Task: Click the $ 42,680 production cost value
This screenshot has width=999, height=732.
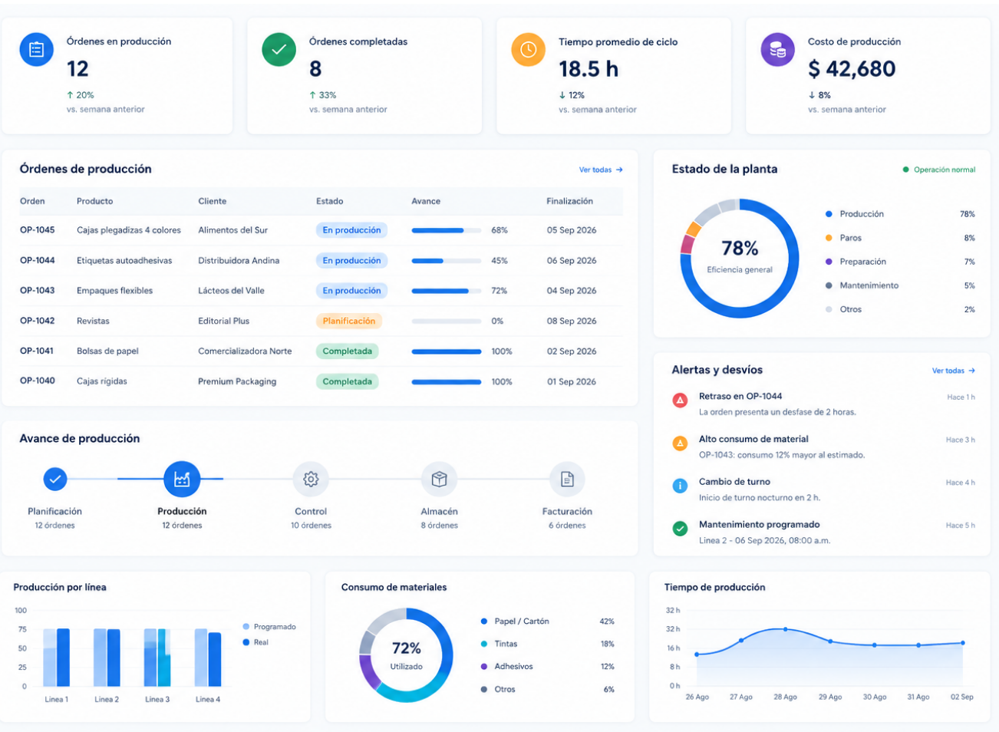Action: pos(852,69)
